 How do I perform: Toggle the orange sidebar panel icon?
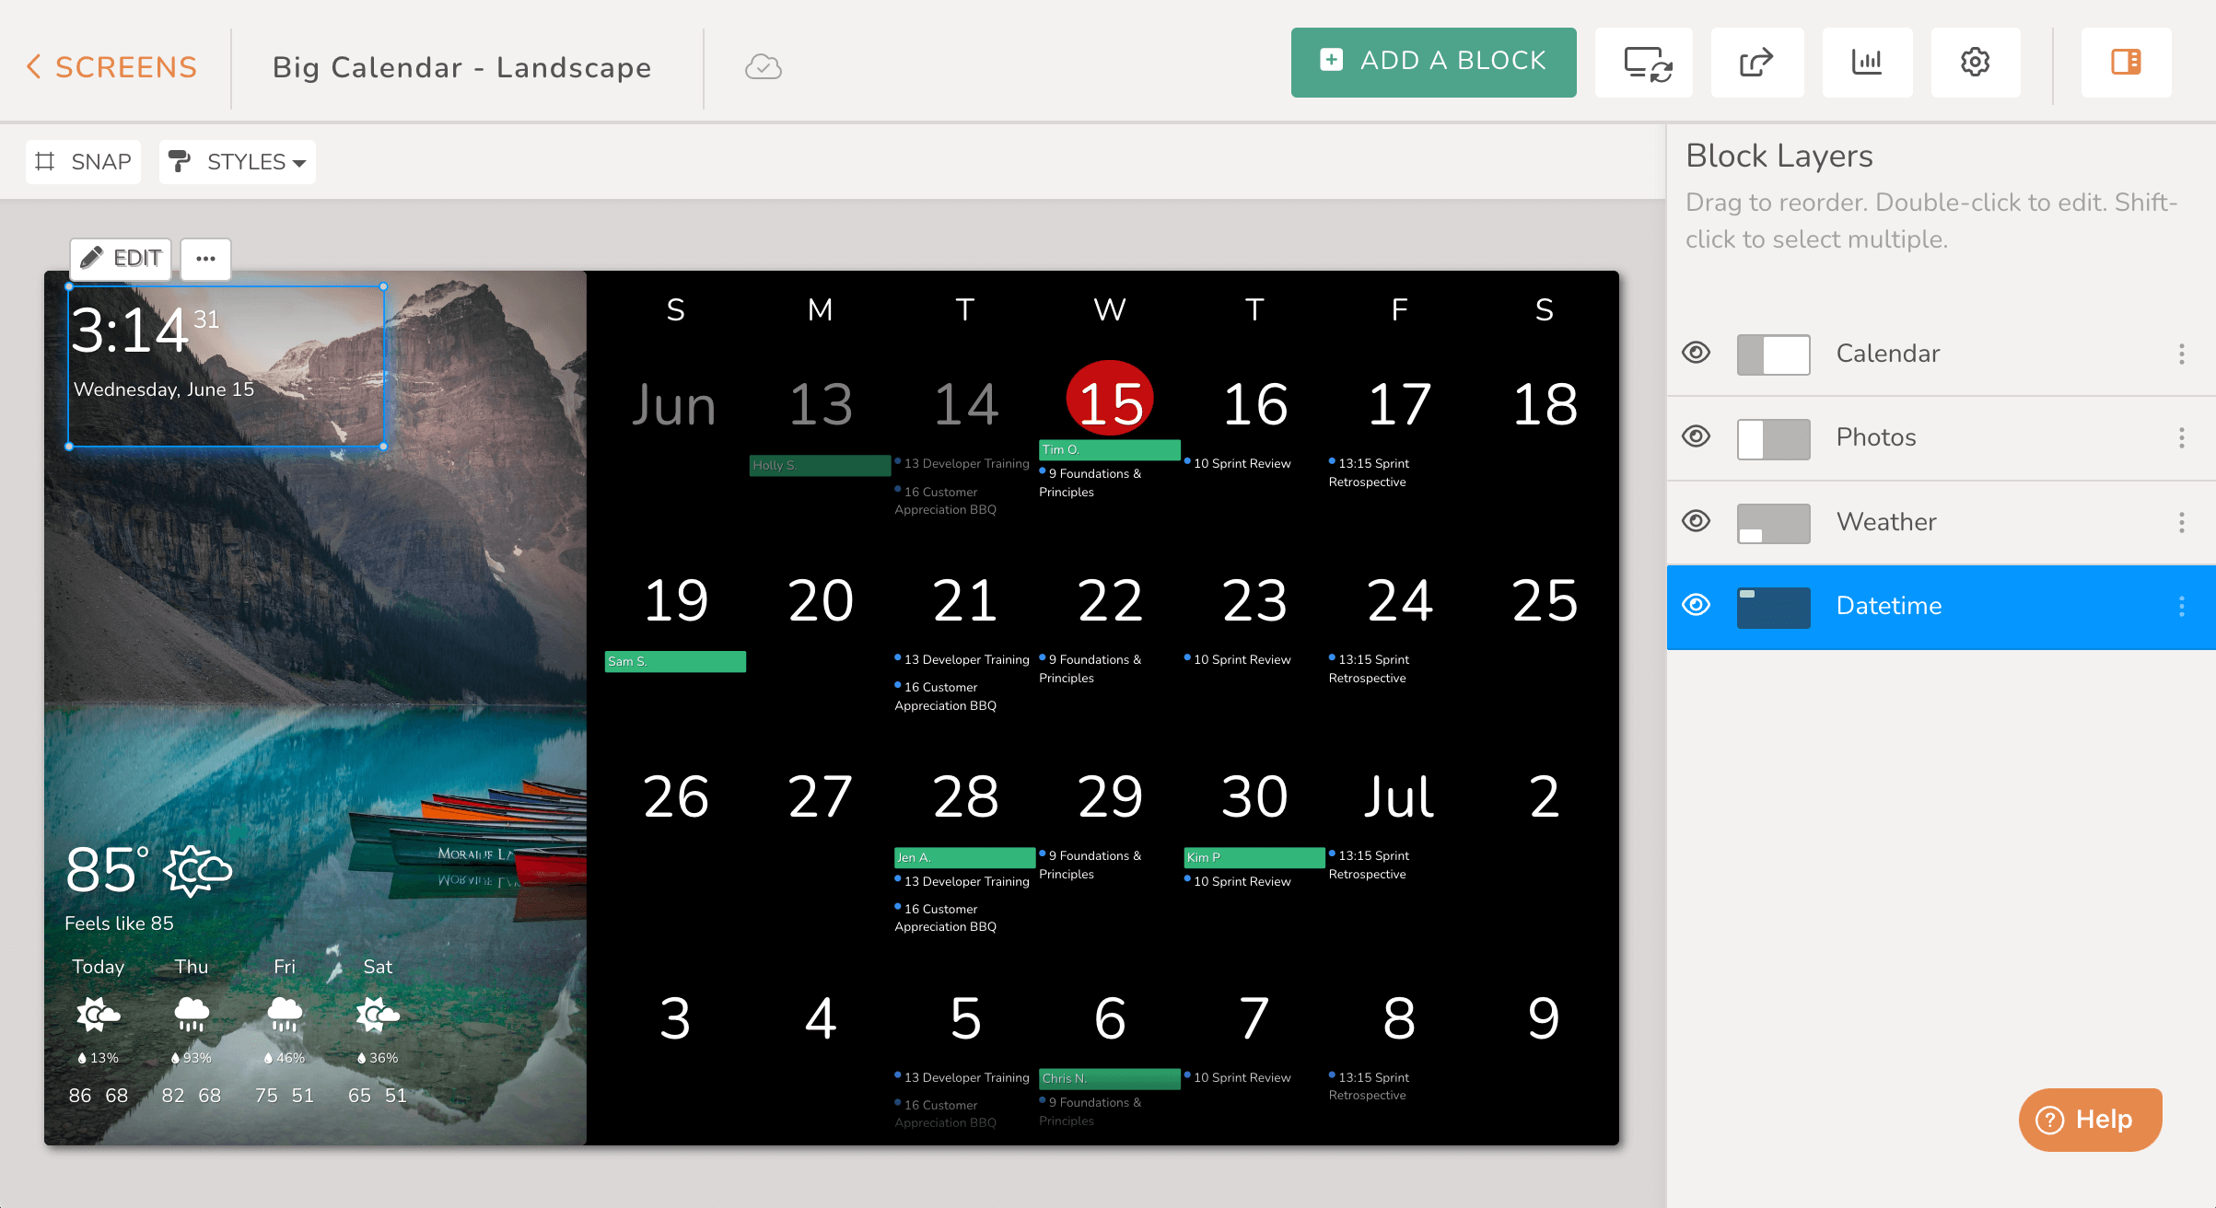point(2125,63)
